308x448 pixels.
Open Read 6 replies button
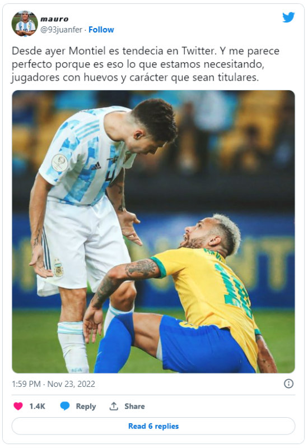coord(153,426)
